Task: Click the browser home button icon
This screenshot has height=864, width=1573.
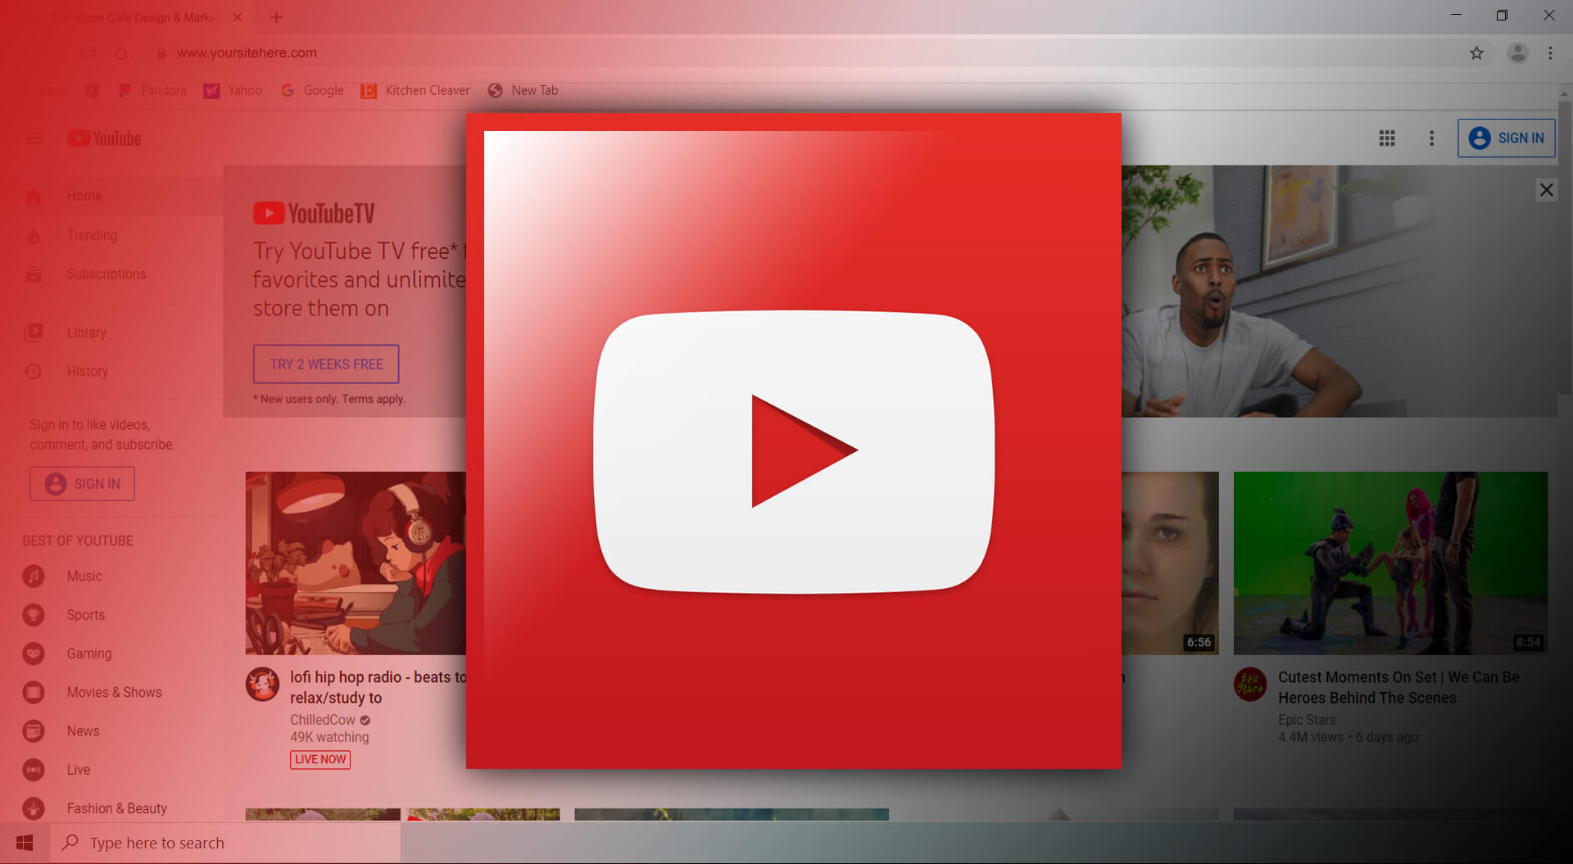Action: (120, 53)
